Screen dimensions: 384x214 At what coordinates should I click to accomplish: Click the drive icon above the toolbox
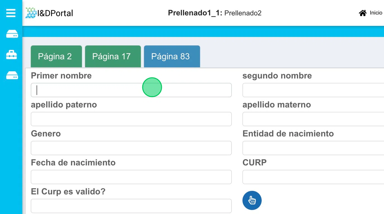(12, 34)
